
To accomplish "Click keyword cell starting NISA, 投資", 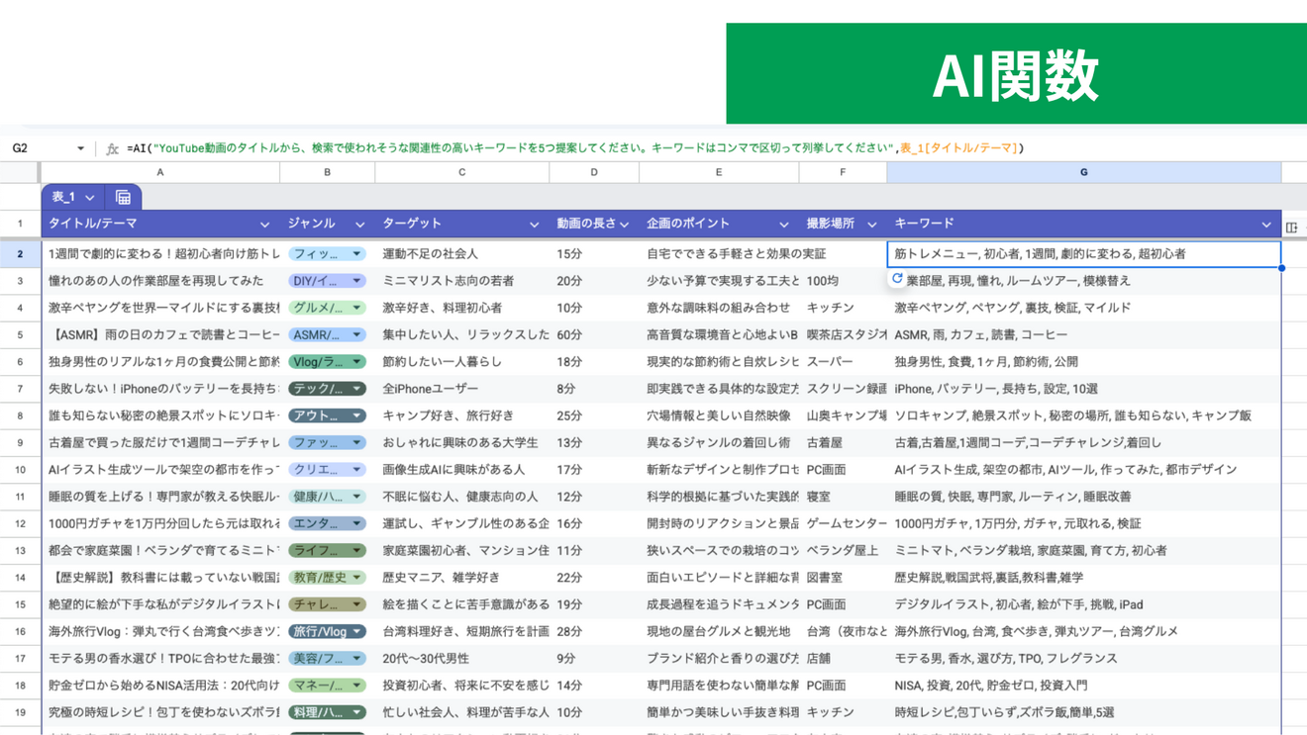I will point(1083,686).
